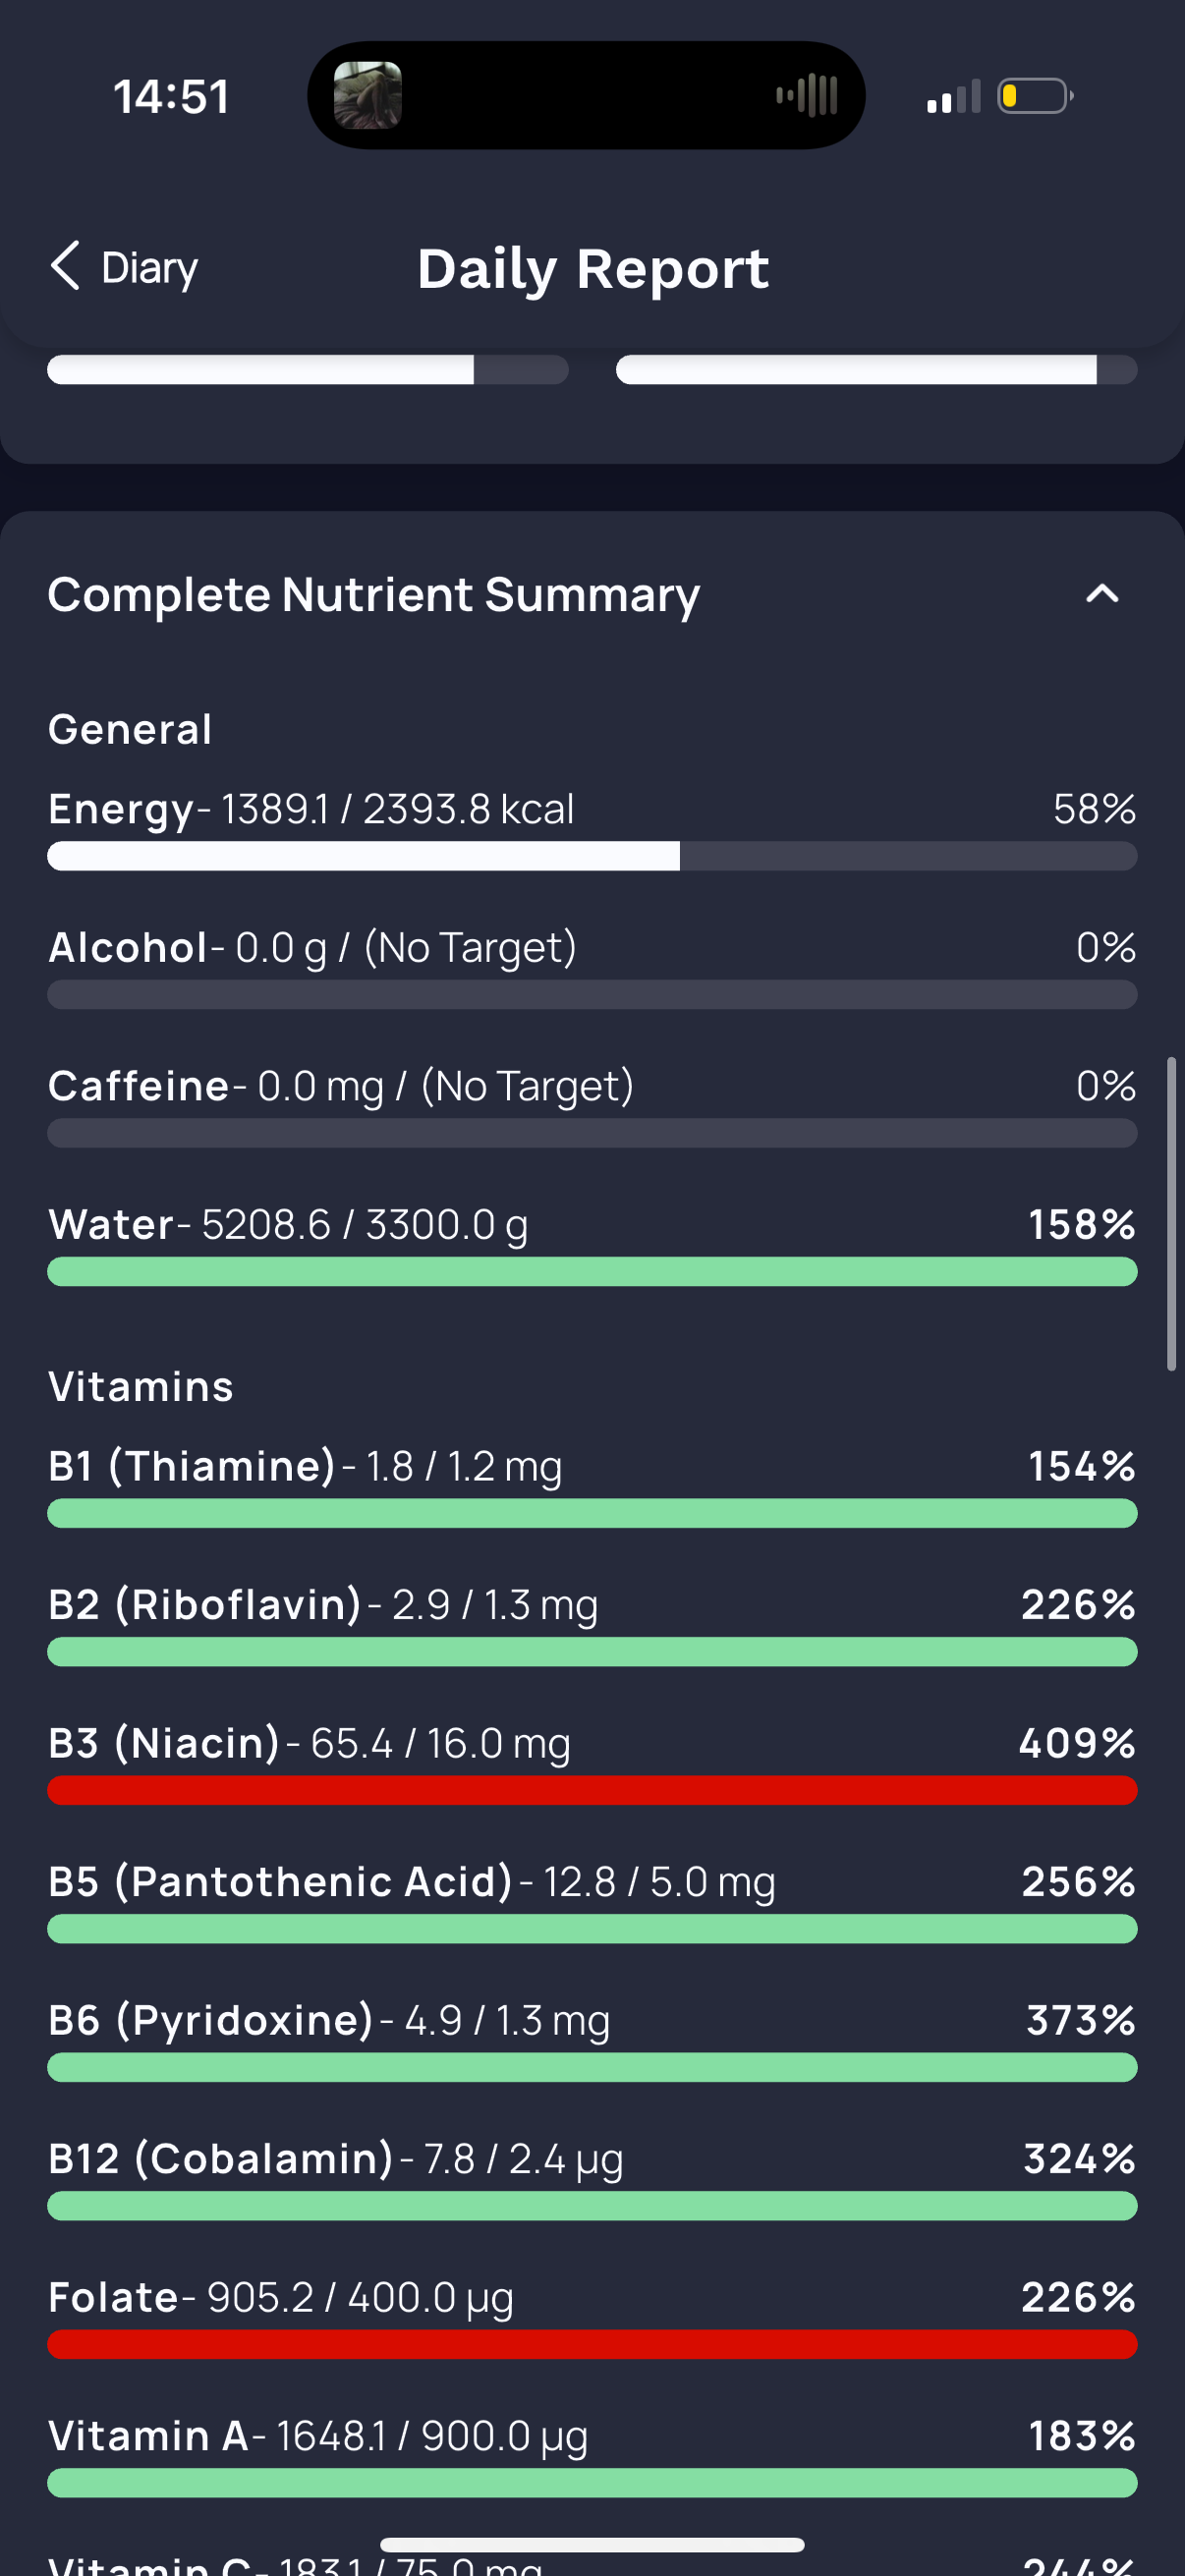Go back to Diary

(x=124, y=267)
